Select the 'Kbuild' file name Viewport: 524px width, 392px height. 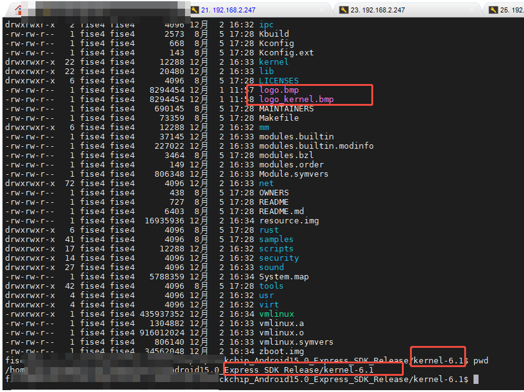coord(274,34)
